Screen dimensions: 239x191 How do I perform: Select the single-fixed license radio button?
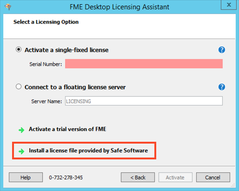(19, 50)
